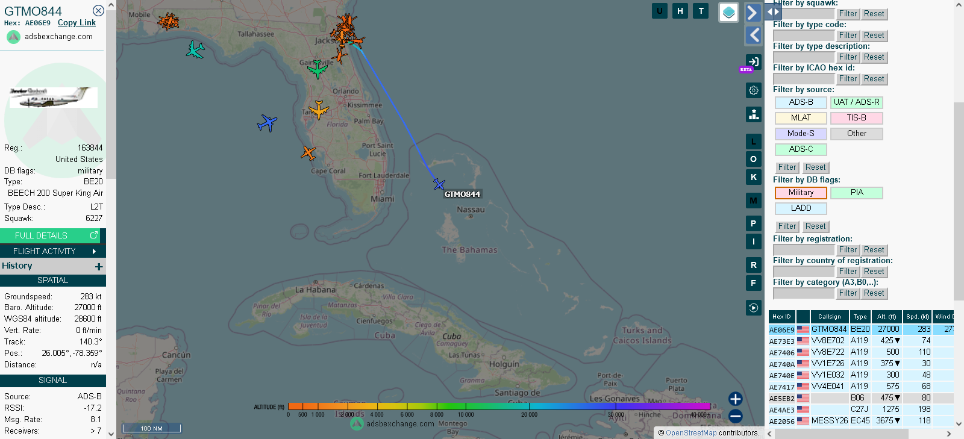Click the King Air aircraft photo thumbnail
This screenshot has width=964, height=439.
point(53,97)
